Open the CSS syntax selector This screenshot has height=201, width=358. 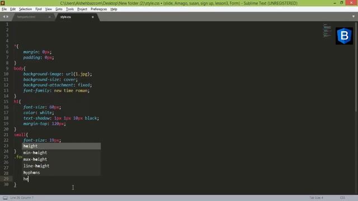[x=342, y=198]
